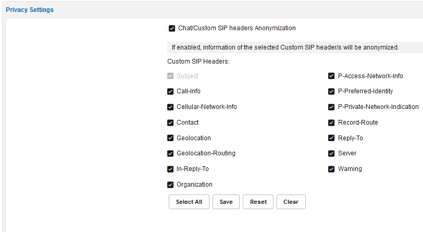Disable P-Private-Network-Indication checkbox
Screen dimensions: 423x232
coord(331,107)
